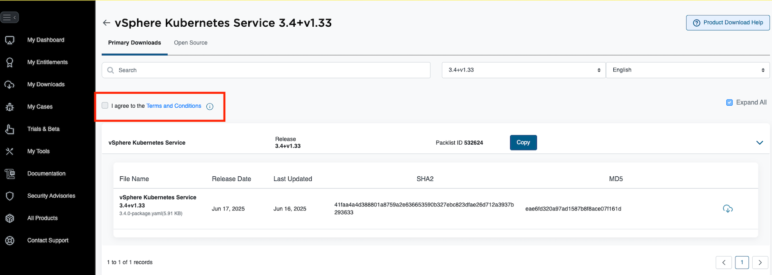This screenshot has height=275, width=772.
Task: Open the English language dropdown
Action: 688,70
